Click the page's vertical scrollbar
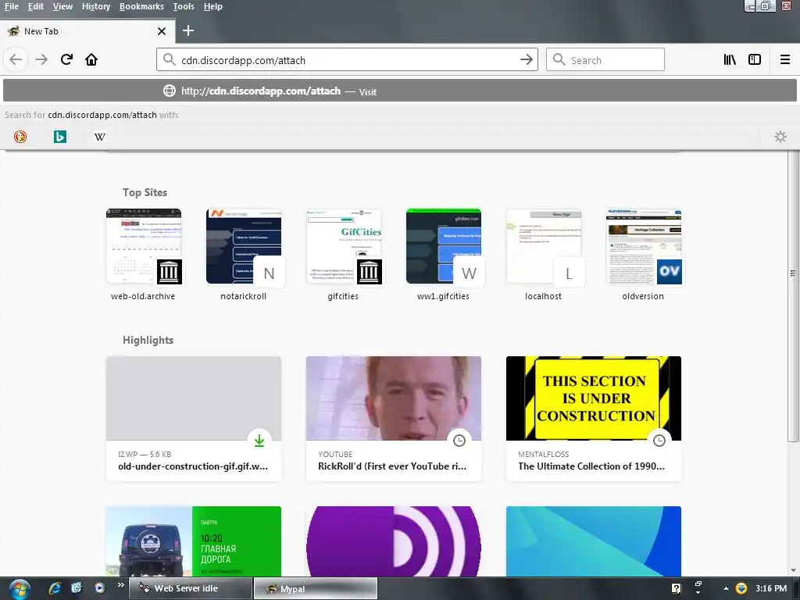The height and width of the screenshot is (600, 800). click(794, 296)
